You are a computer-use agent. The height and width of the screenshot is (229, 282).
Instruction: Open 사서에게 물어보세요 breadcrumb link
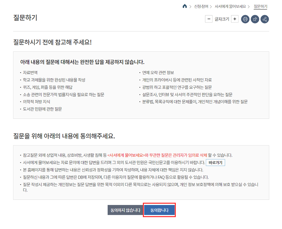coord(230,7)
